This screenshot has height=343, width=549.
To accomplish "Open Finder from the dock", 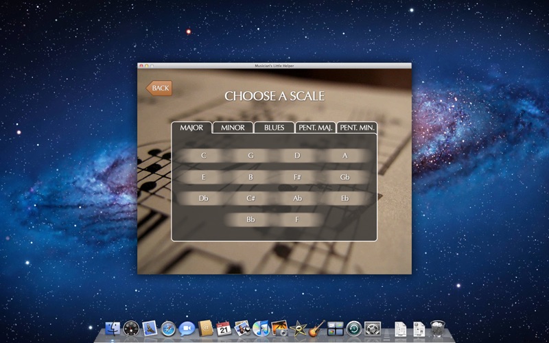I will click(113, 329).
